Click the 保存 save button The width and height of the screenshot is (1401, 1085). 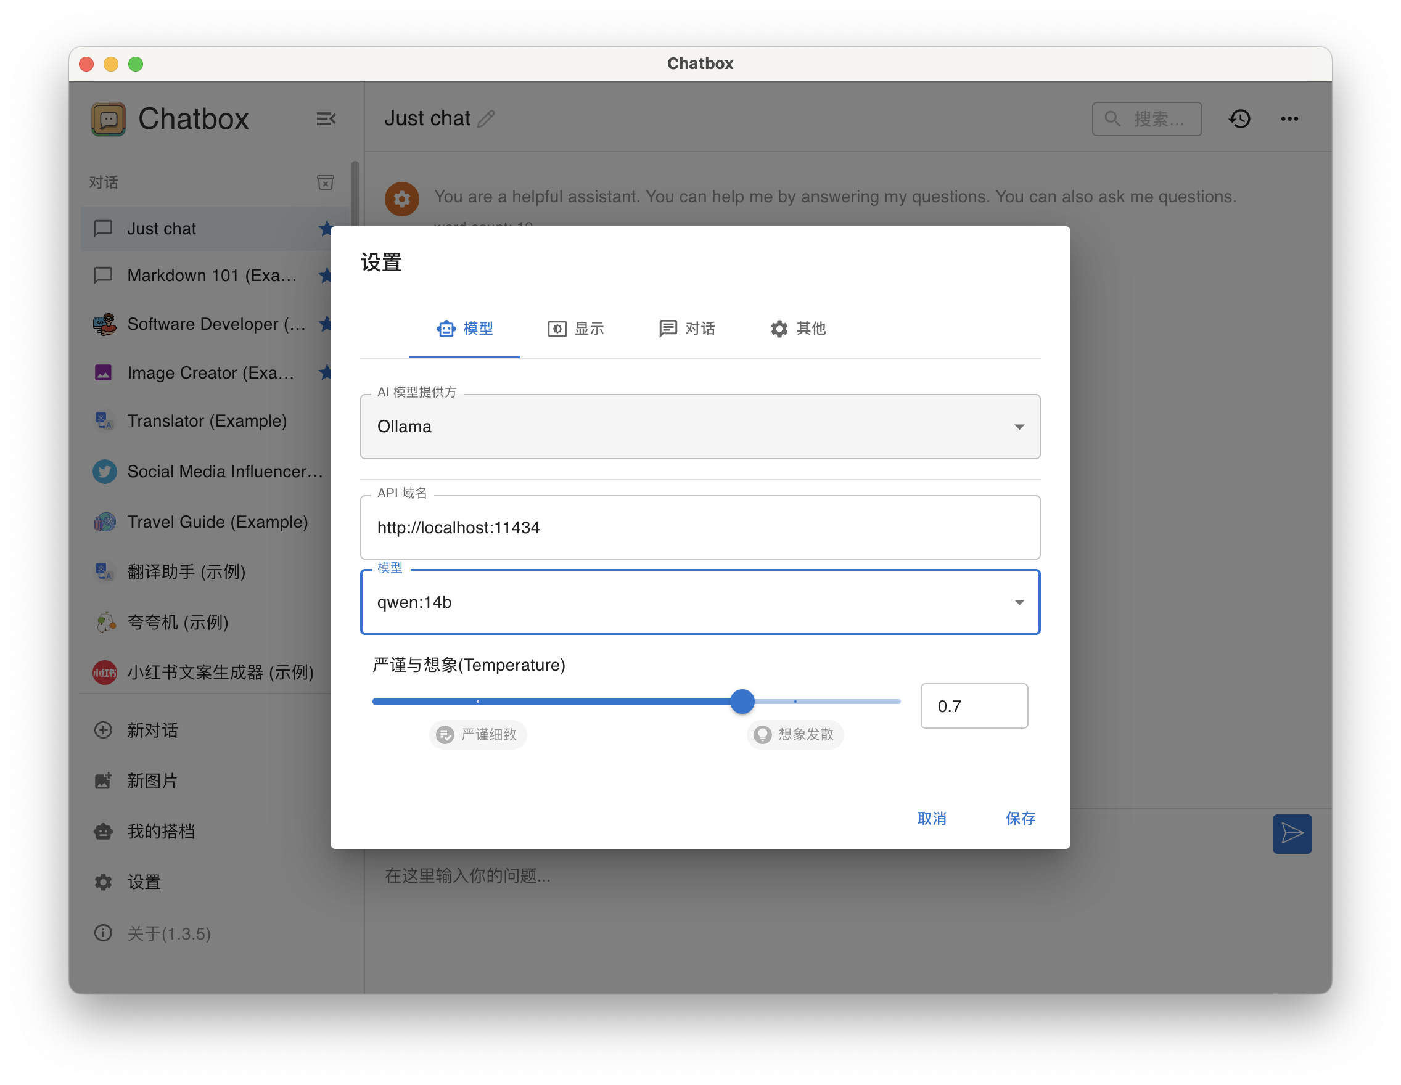(x=1020, y=818)
